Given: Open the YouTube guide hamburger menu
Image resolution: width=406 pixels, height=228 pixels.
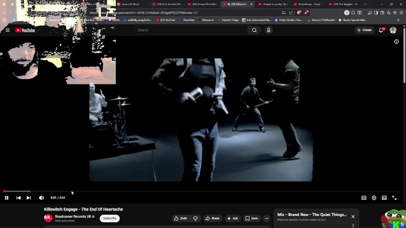Looking at the screenshot, I should [8, 30].
